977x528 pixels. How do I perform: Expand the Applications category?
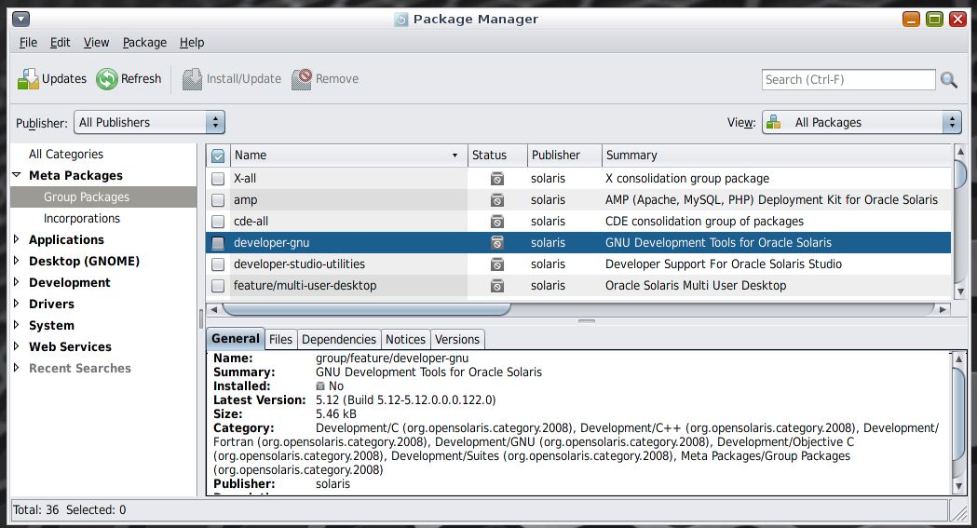click(x=17, y=239)
